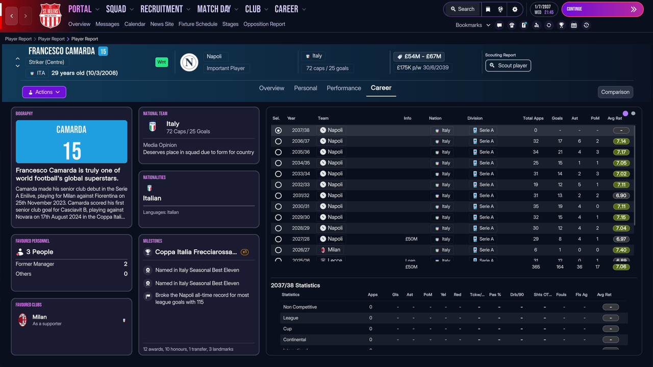
Task: Click the Milan crest in Favoured Clubs
Action: [22, 320]
